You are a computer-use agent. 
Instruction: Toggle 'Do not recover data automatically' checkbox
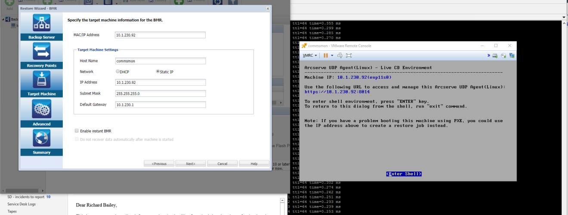coord(77,139)
